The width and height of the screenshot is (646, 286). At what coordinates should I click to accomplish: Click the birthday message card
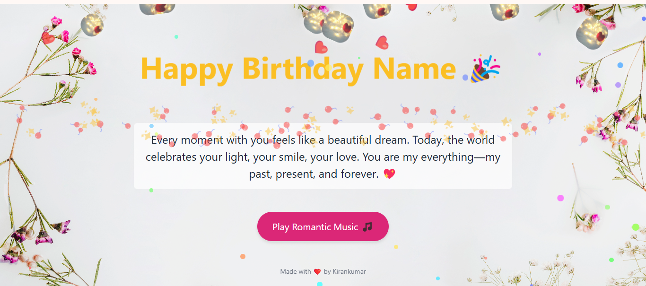pyautogui.click(x=323, y=156)
